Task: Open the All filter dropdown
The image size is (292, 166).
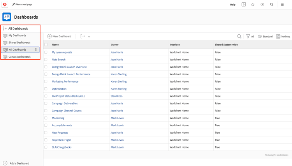Action: (x=250, y=36)
